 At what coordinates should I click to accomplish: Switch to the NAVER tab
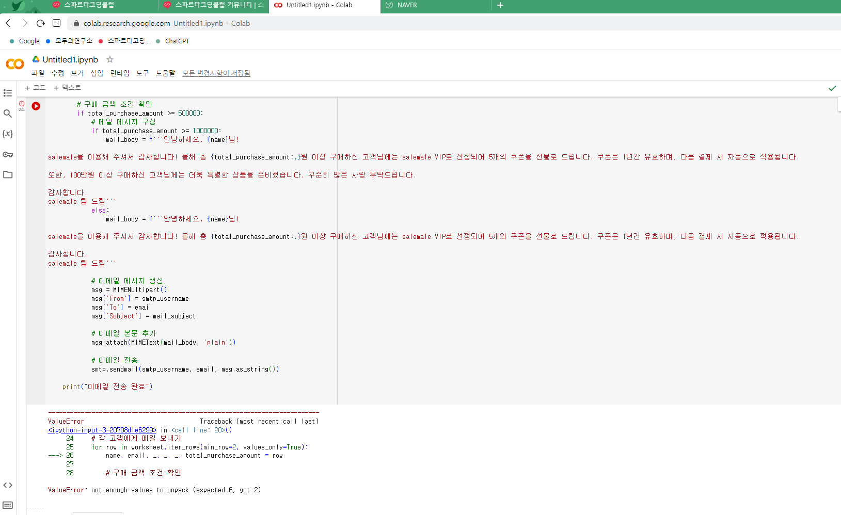[436, 5]
